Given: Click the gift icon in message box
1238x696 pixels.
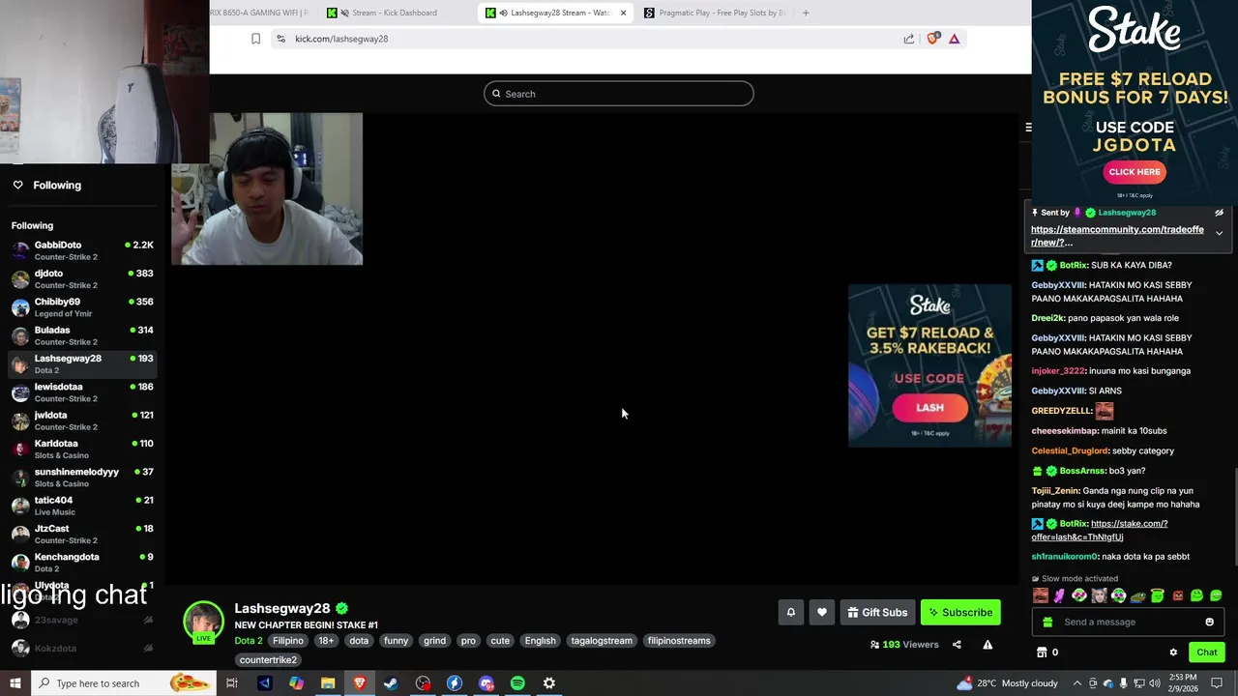Looking at the screenshot, I should (x=1047, y=622).
